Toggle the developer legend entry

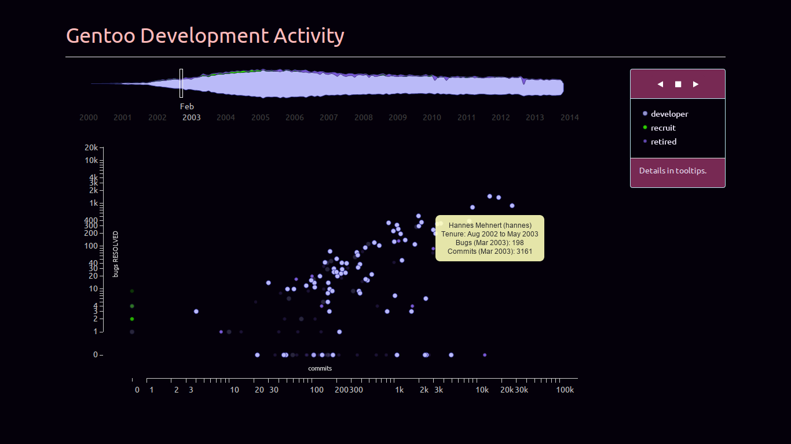(669, 114)
